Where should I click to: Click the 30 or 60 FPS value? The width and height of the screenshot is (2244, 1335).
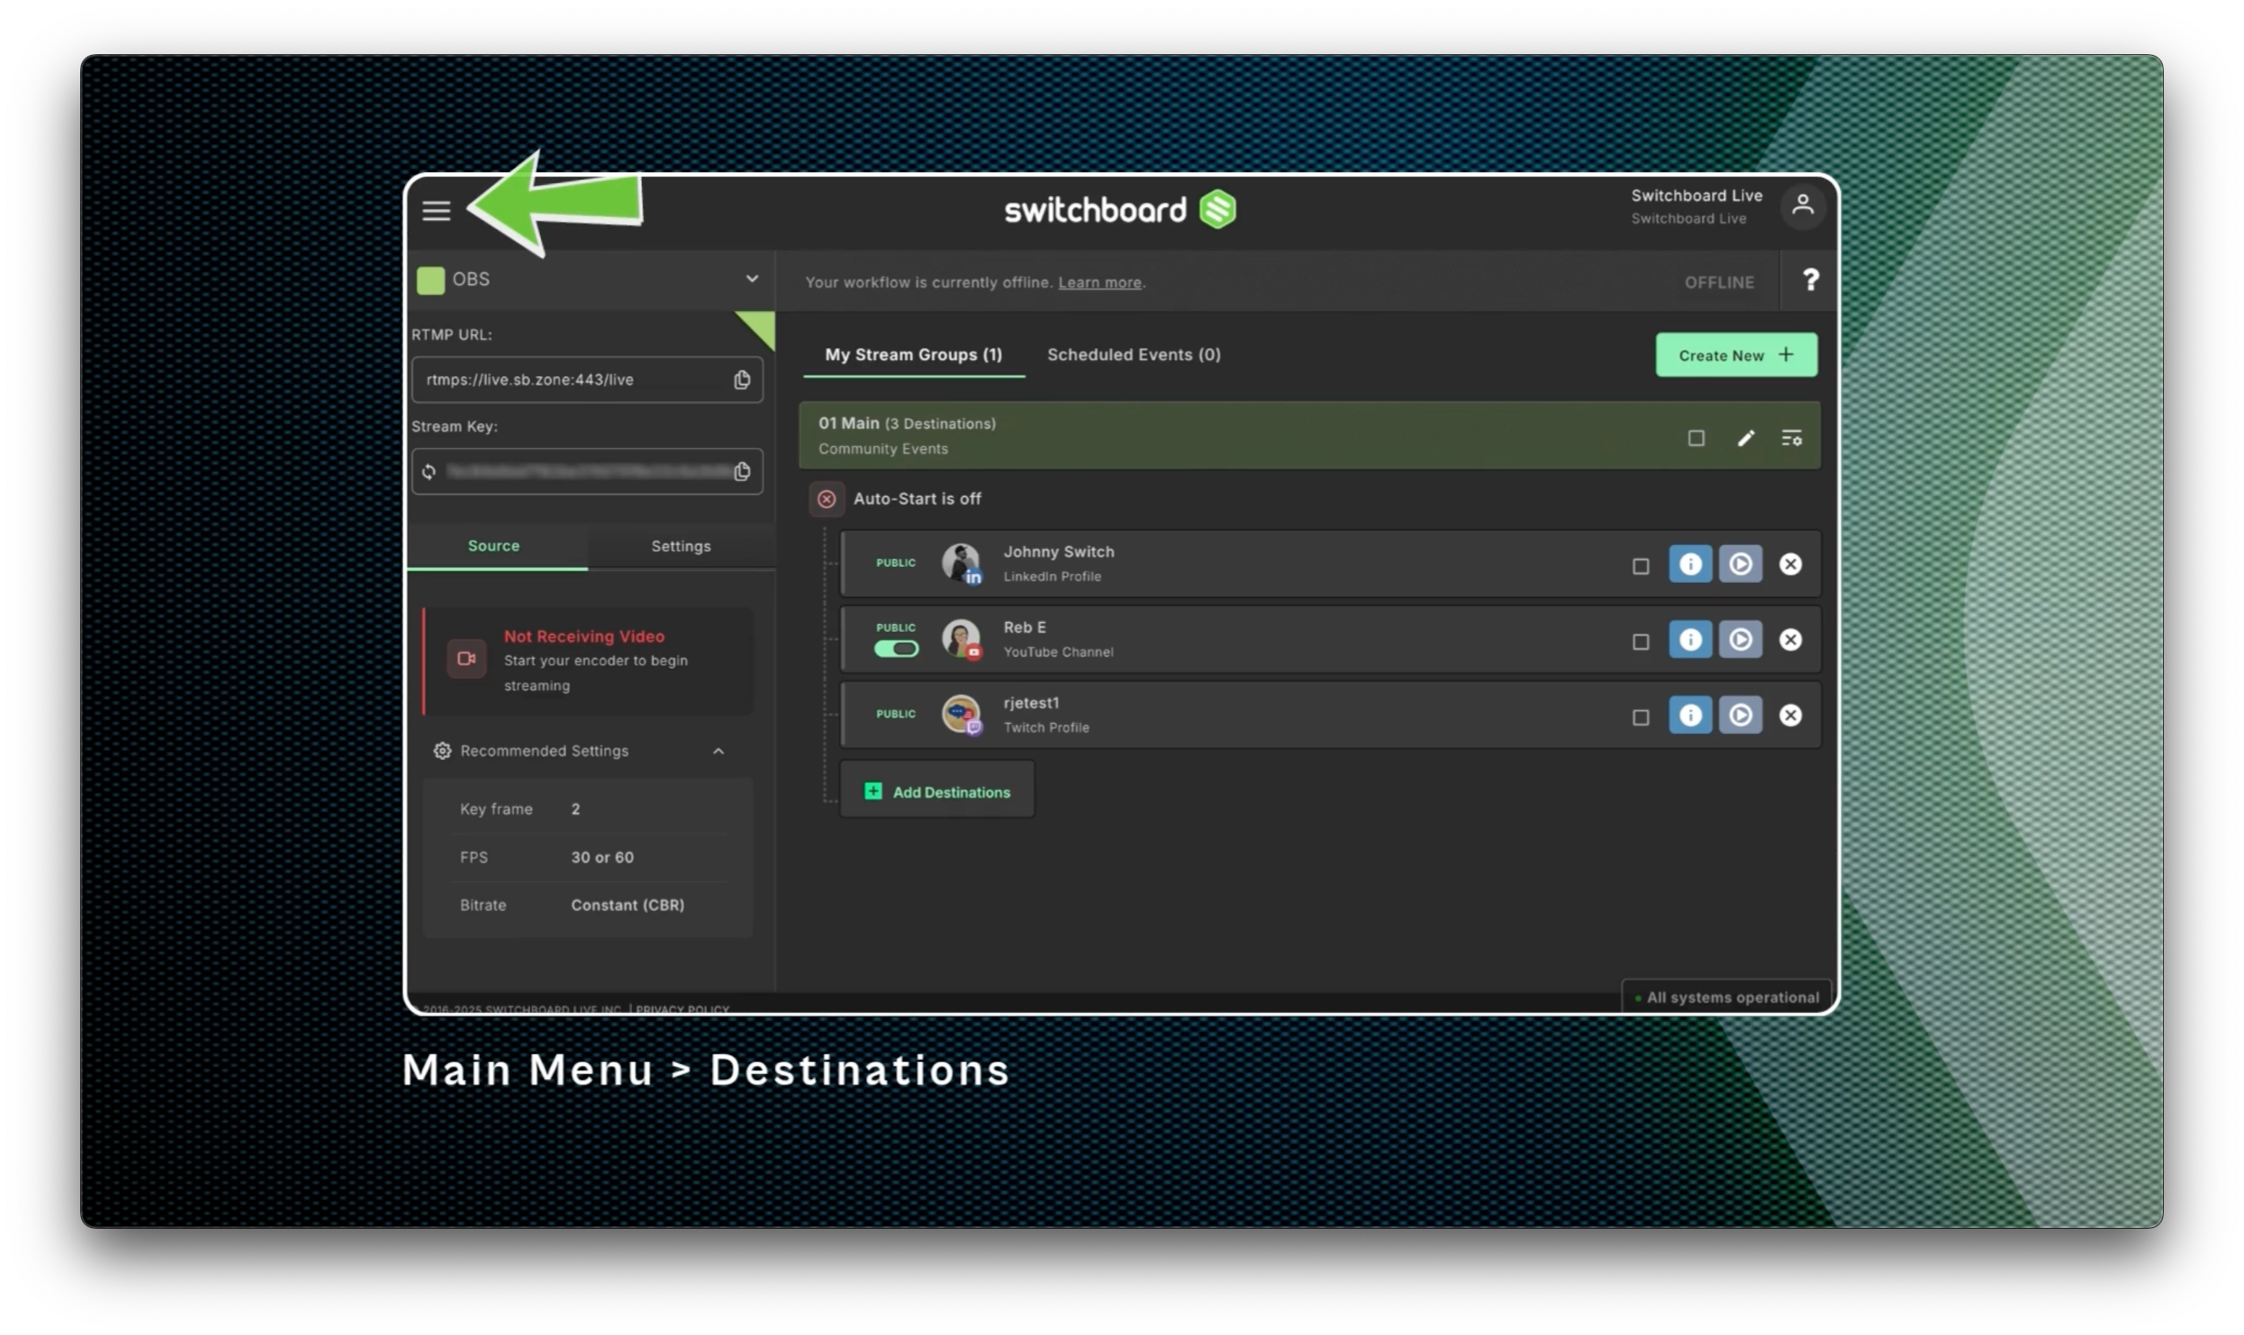coord(601,857)
